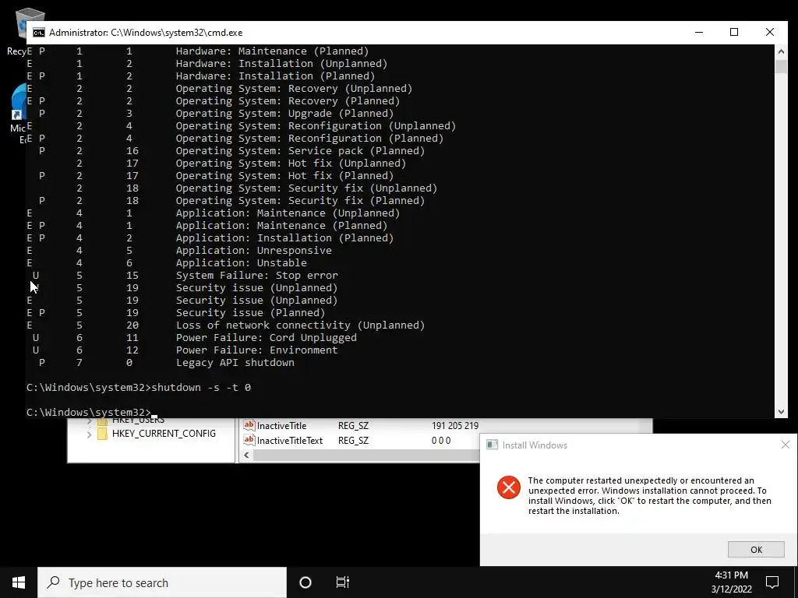798x598 pixels.
Task: Click the Install Windows title icon
Action: coord(493,445)
